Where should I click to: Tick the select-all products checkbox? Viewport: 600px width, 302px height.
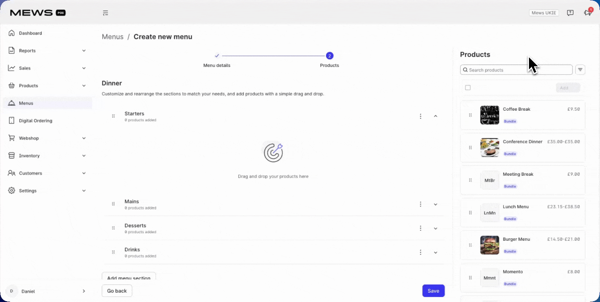pos(468,88)
